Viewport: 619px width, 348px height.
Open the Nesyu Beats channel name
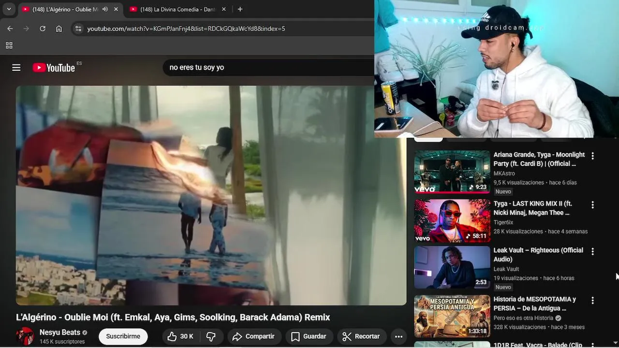(59, 333)
